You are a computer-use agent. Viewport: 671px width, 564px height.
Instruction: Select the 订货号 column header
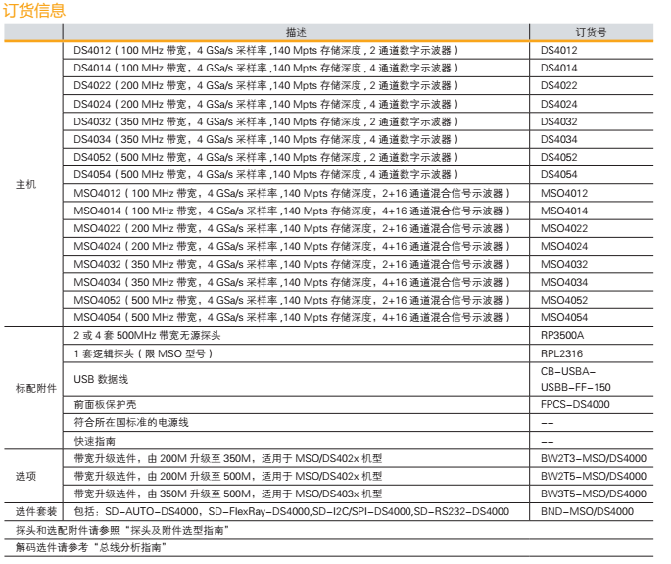coord(591,32)
